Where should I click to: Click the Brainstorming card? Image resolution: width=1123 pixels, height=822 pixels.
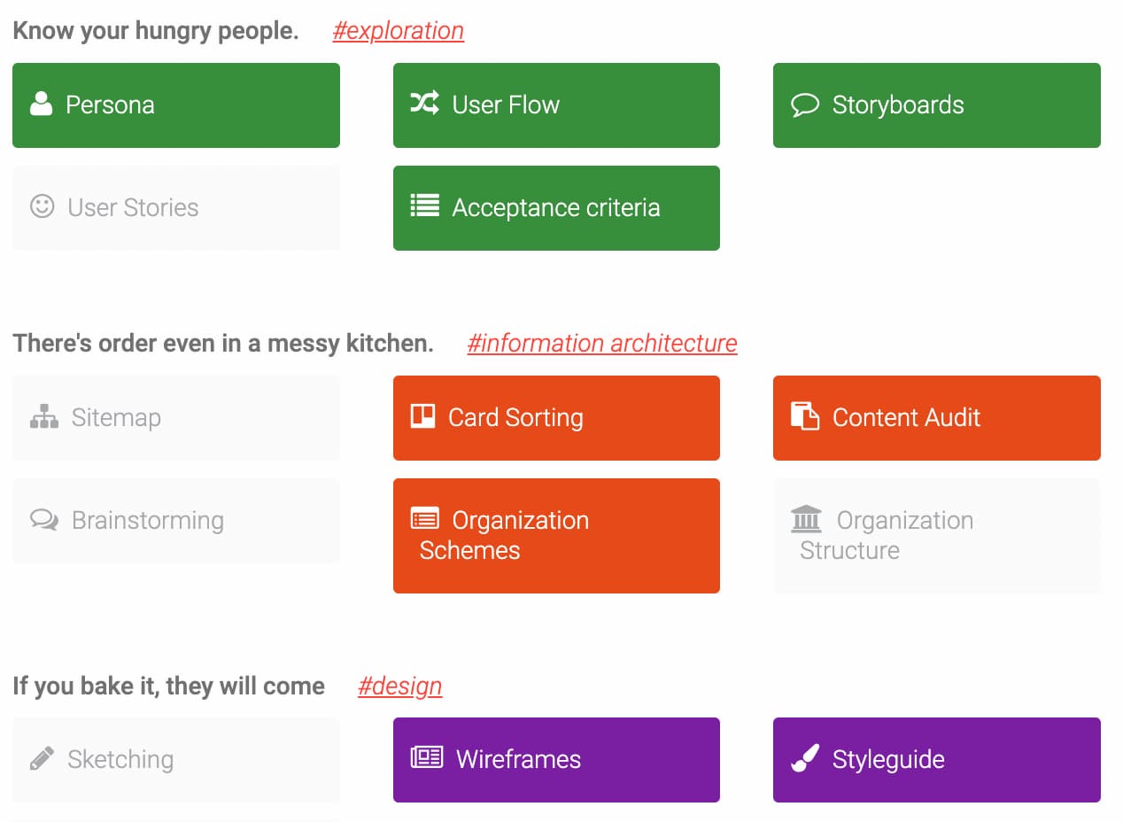pyautogui.click(x=175, y=521)
